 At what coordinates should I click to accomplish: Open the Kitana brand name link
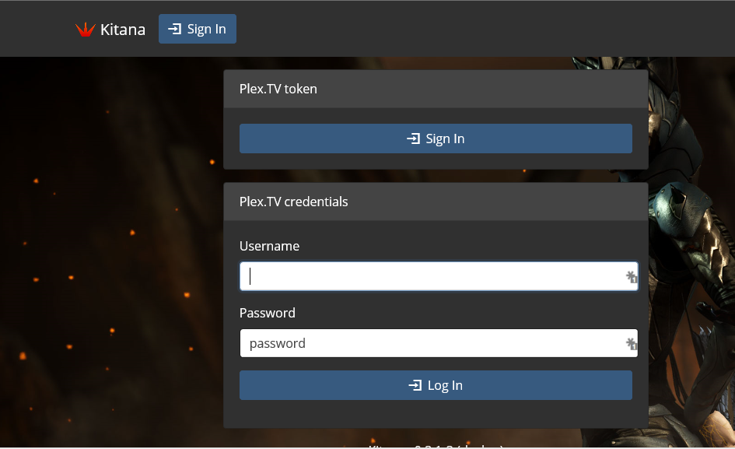[123, 30]
